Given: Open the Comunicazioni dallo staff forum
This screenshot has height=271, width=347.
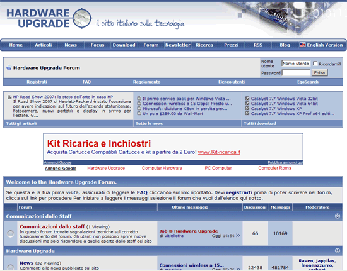Looking at the screenshot, I should 52,226.
